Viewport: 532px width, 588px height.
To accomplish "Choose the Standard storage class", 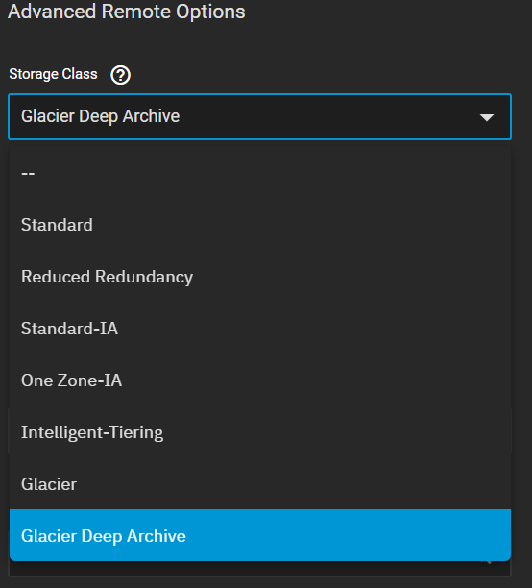I will 260,225.
